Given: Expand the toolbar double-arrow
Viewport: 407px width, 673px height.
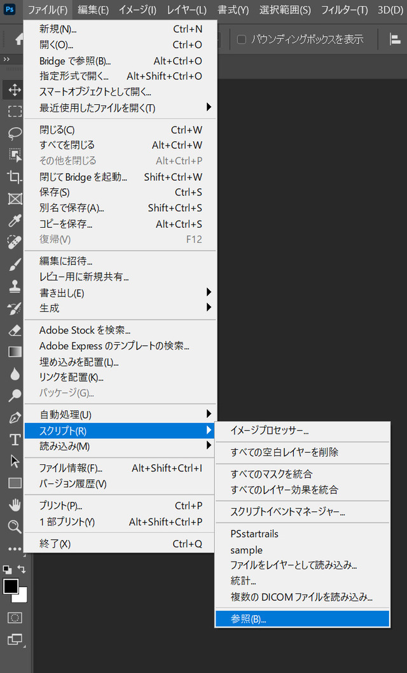Looking at the screenshot, I should click(6, 59).
